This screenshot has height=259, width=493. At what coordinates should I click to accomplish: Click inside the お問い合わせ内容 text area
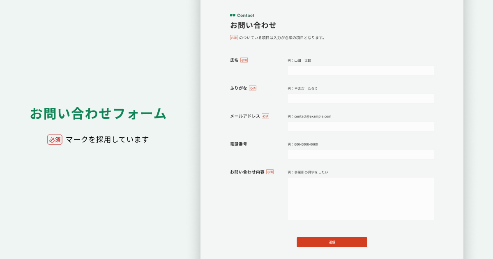pyautogui.click(x=361, y=199)
